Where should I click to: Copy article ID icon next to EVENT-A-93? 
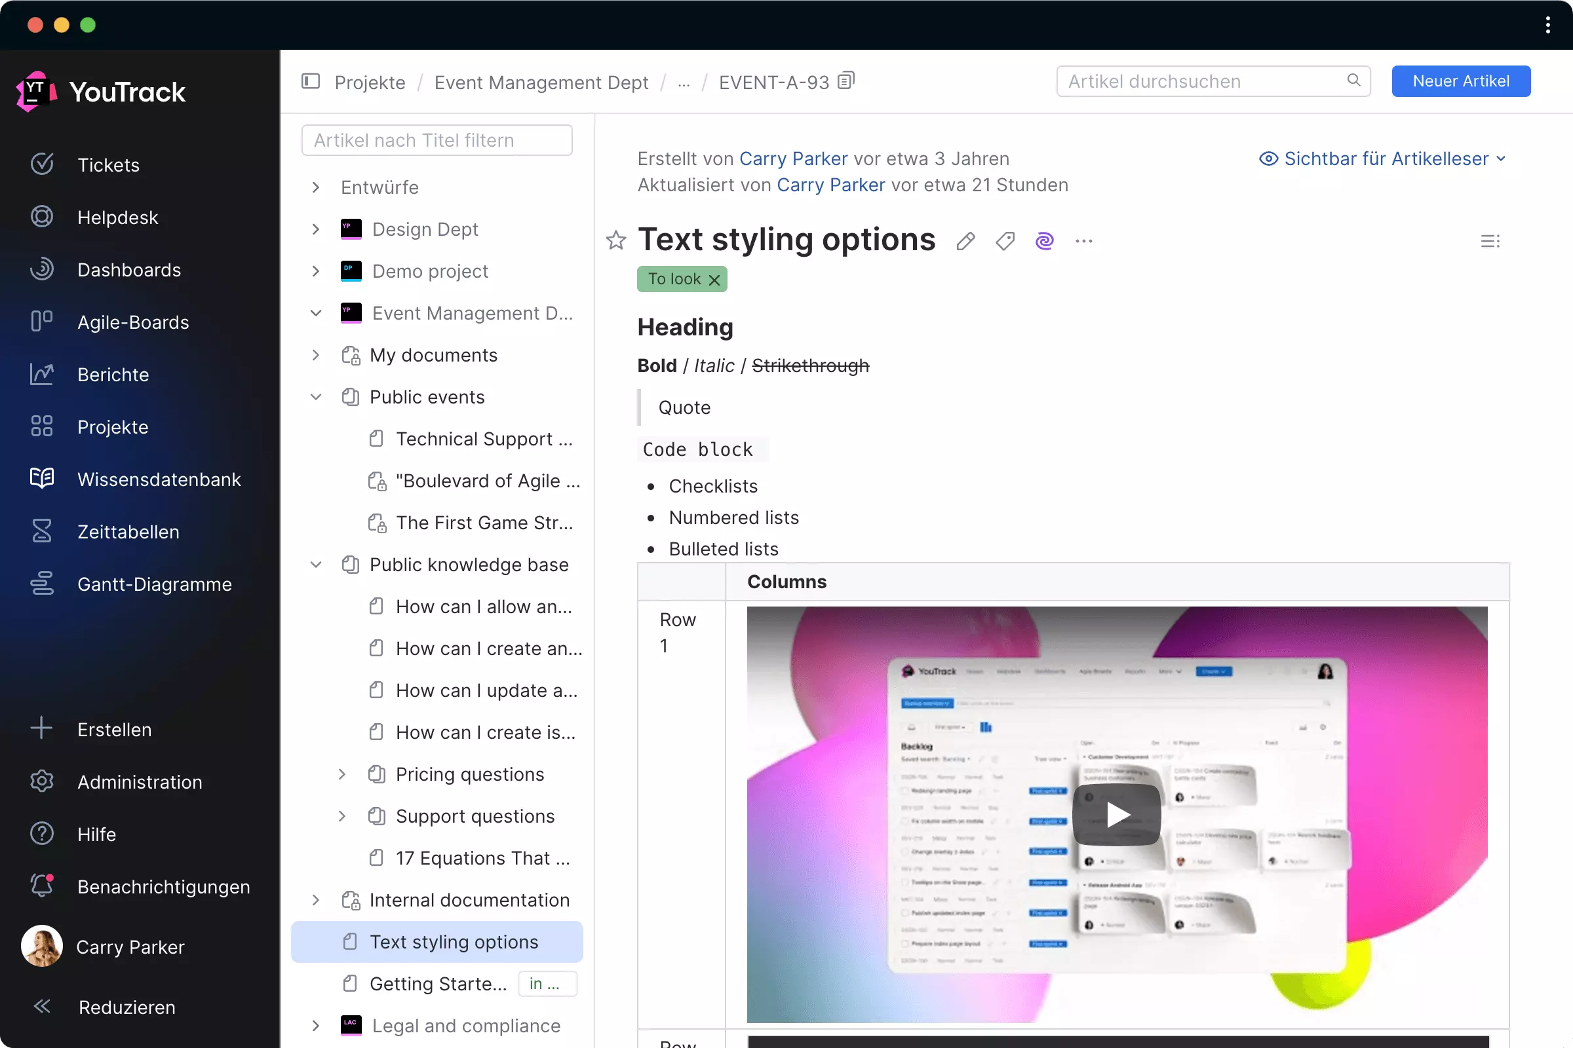coord(847,81)
